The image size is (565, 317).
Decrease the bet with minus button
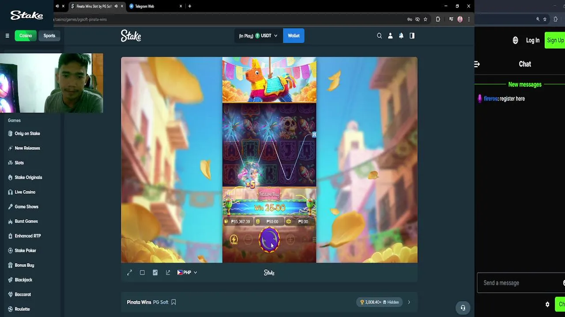(x=248, y=240)
